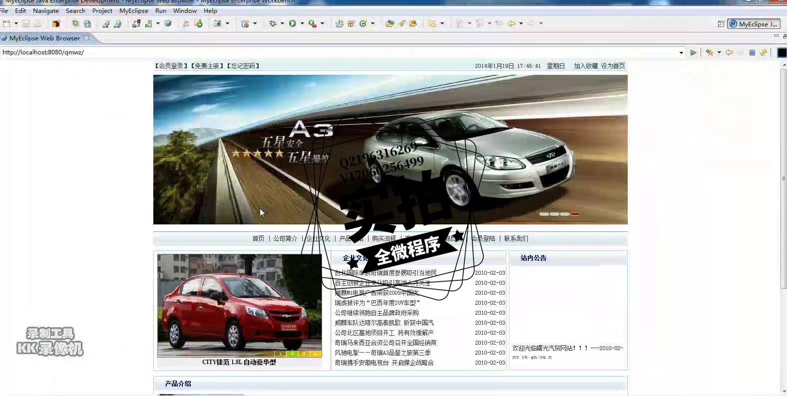Click the red CITY car product thumbnail

pyautogui.click(x=240, y=306)
